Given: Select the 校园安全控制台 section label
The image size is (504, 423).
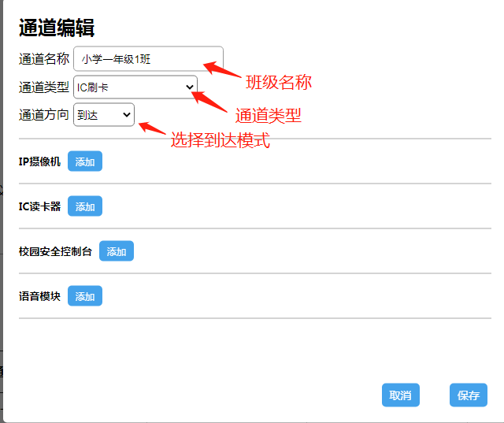Looking at the screenshot, I should [55, 251].
